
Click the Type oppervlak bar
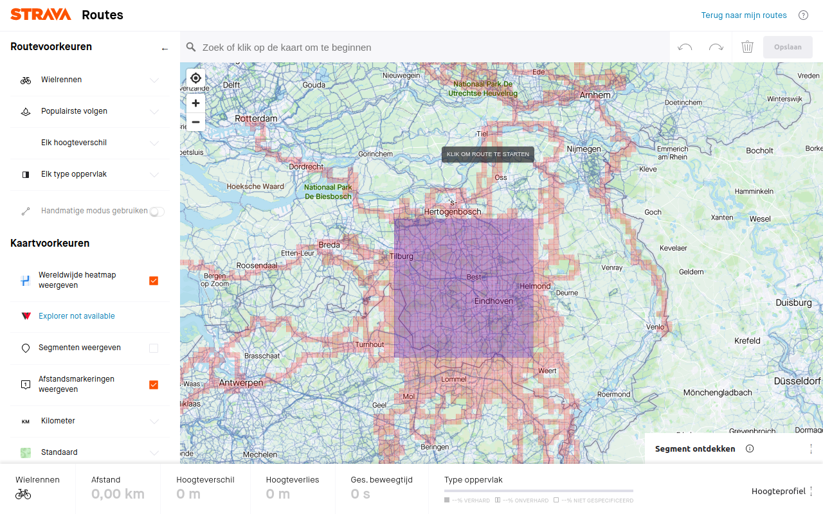click(x=539, y=491)
